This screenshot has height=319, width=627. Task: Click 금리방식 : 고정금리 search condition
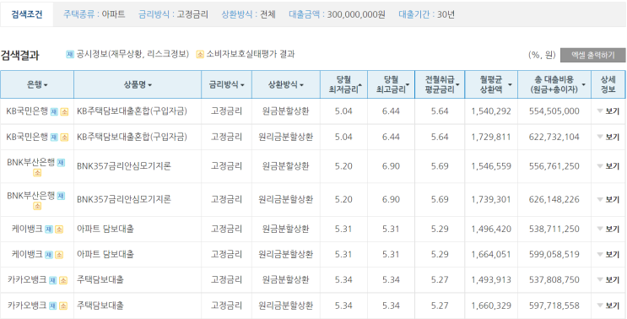[x=173, y=15]
